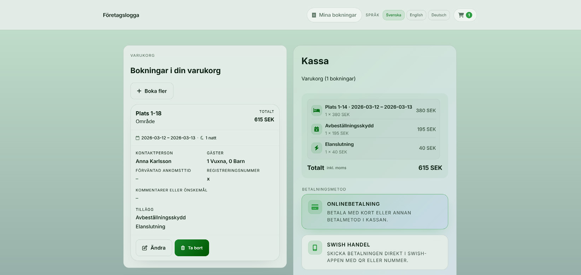Select Onlinebetalning payment method
Image resolution: width=581 pixels, height=275 pixels.
pos(375,211)
